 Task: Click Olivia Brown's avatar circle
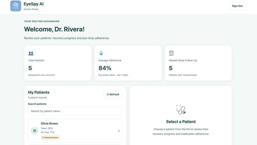(34, 131)
